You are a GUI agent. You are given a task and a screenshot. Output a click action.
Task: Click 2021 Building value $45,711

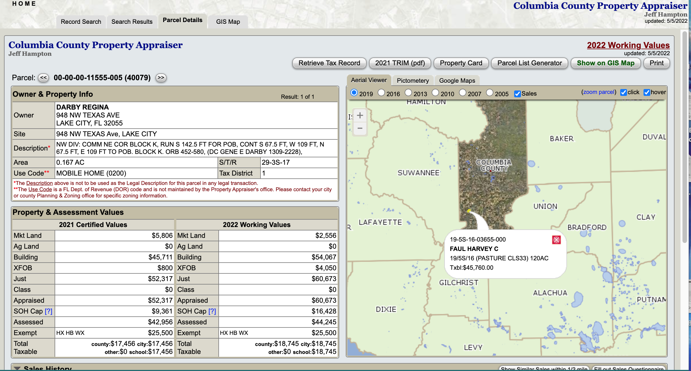(160, 257)
